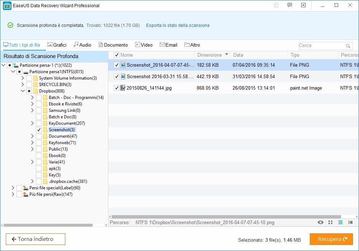
Task: Show the side preview pane icon
Action: click(x=351, y=223)
